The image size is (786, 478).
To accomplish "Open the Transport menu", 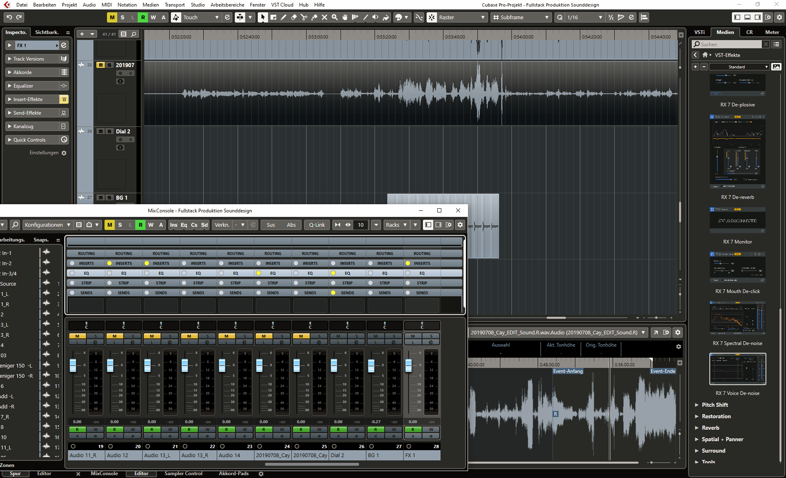I will (175, 5).
